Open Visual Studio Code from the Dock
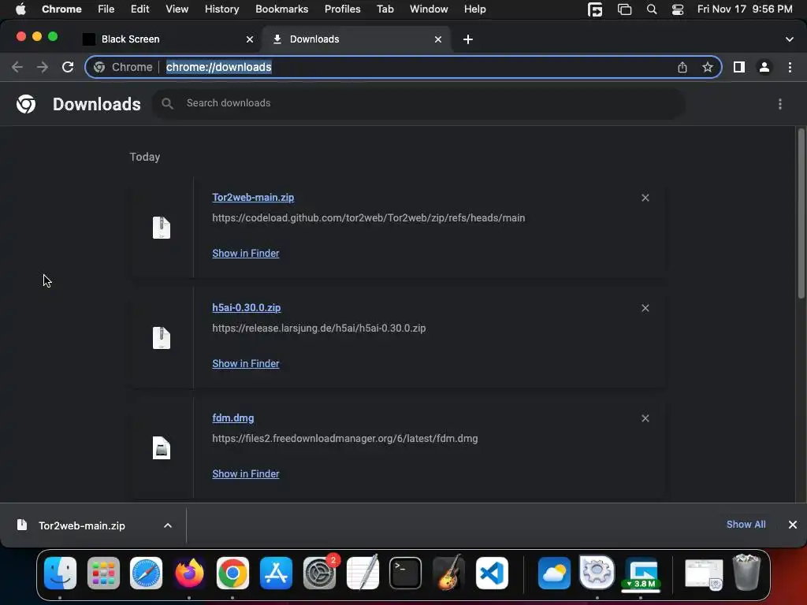Screen dimensions: 807x605 492,573
